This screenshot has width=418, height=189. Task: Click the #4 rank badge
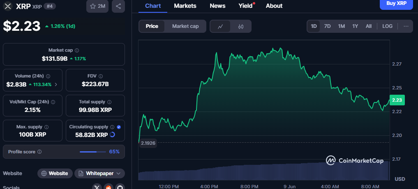(x=50, y=7)
